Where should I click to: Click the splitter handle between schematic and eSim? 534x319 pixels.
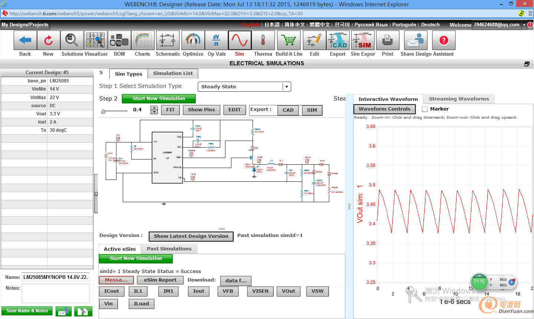point(222,229)
